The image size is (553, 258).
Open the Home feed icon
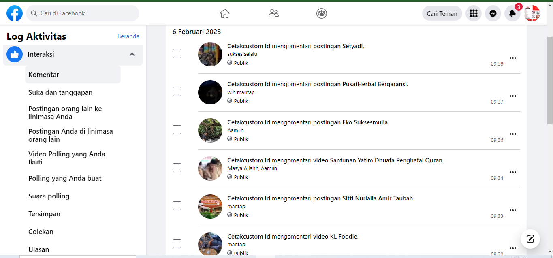[x=225, y=13]
